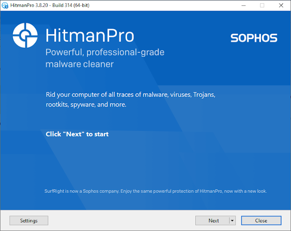Click the HitmanPro crosshair logo
Image resolution: width=291 pixels, height=231 pixels.
[25, 35]
